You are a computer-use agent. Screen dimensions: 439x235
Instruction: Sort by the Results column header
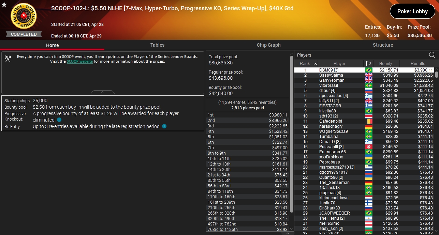418,64
